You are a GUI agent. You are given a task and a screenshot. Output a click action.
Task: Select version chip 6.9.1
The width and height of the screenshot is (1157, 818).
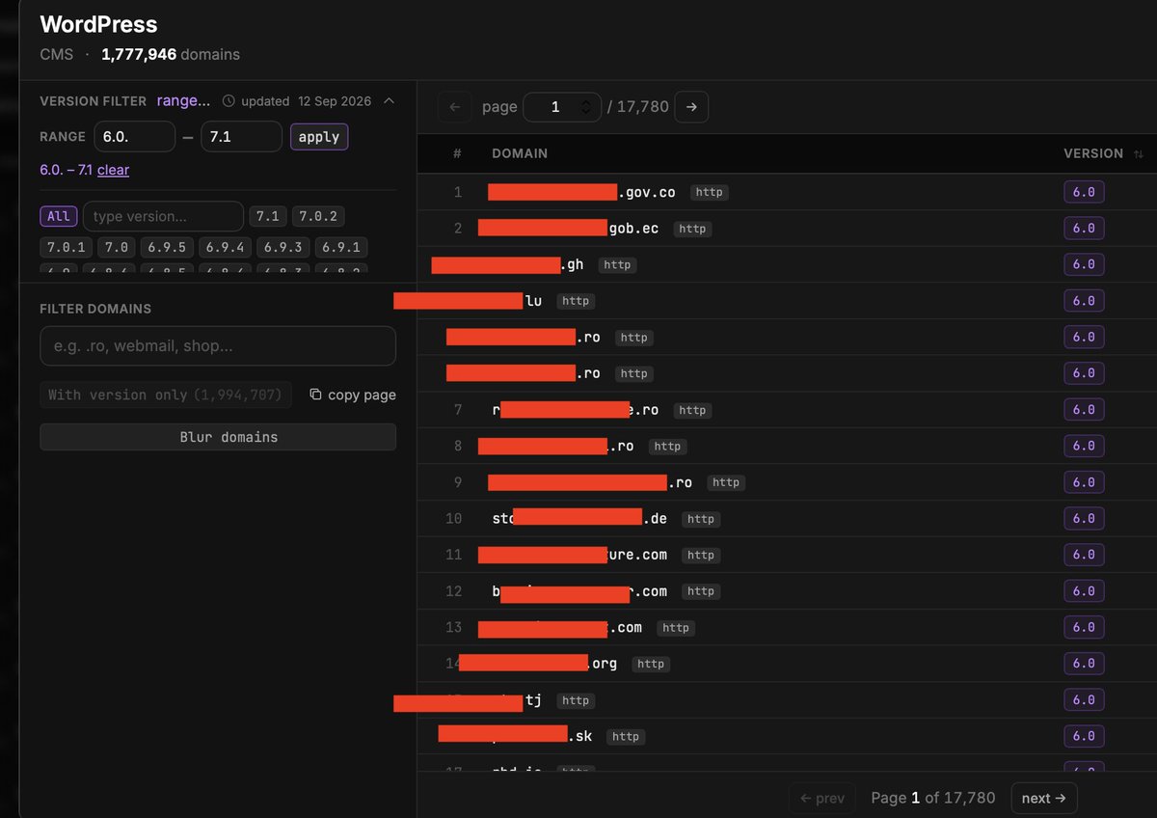tap(340, 247)
